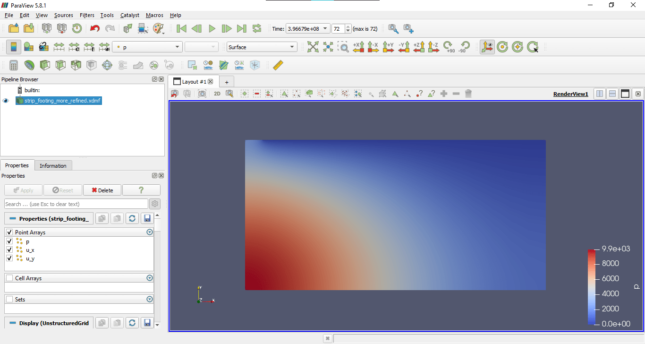Open the Sources menu
The height and width of the screenshot is (344, 645).
click(64, 15)
